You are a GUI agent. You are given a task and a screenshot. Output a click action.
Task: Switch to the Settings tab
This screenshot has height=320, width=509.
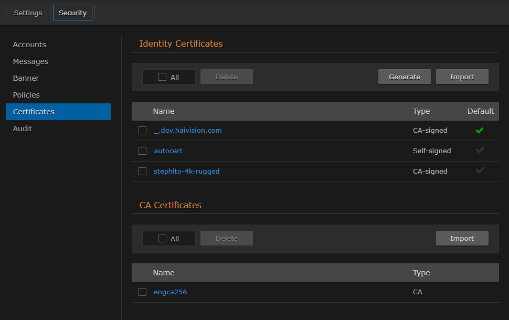pos(27,13)
